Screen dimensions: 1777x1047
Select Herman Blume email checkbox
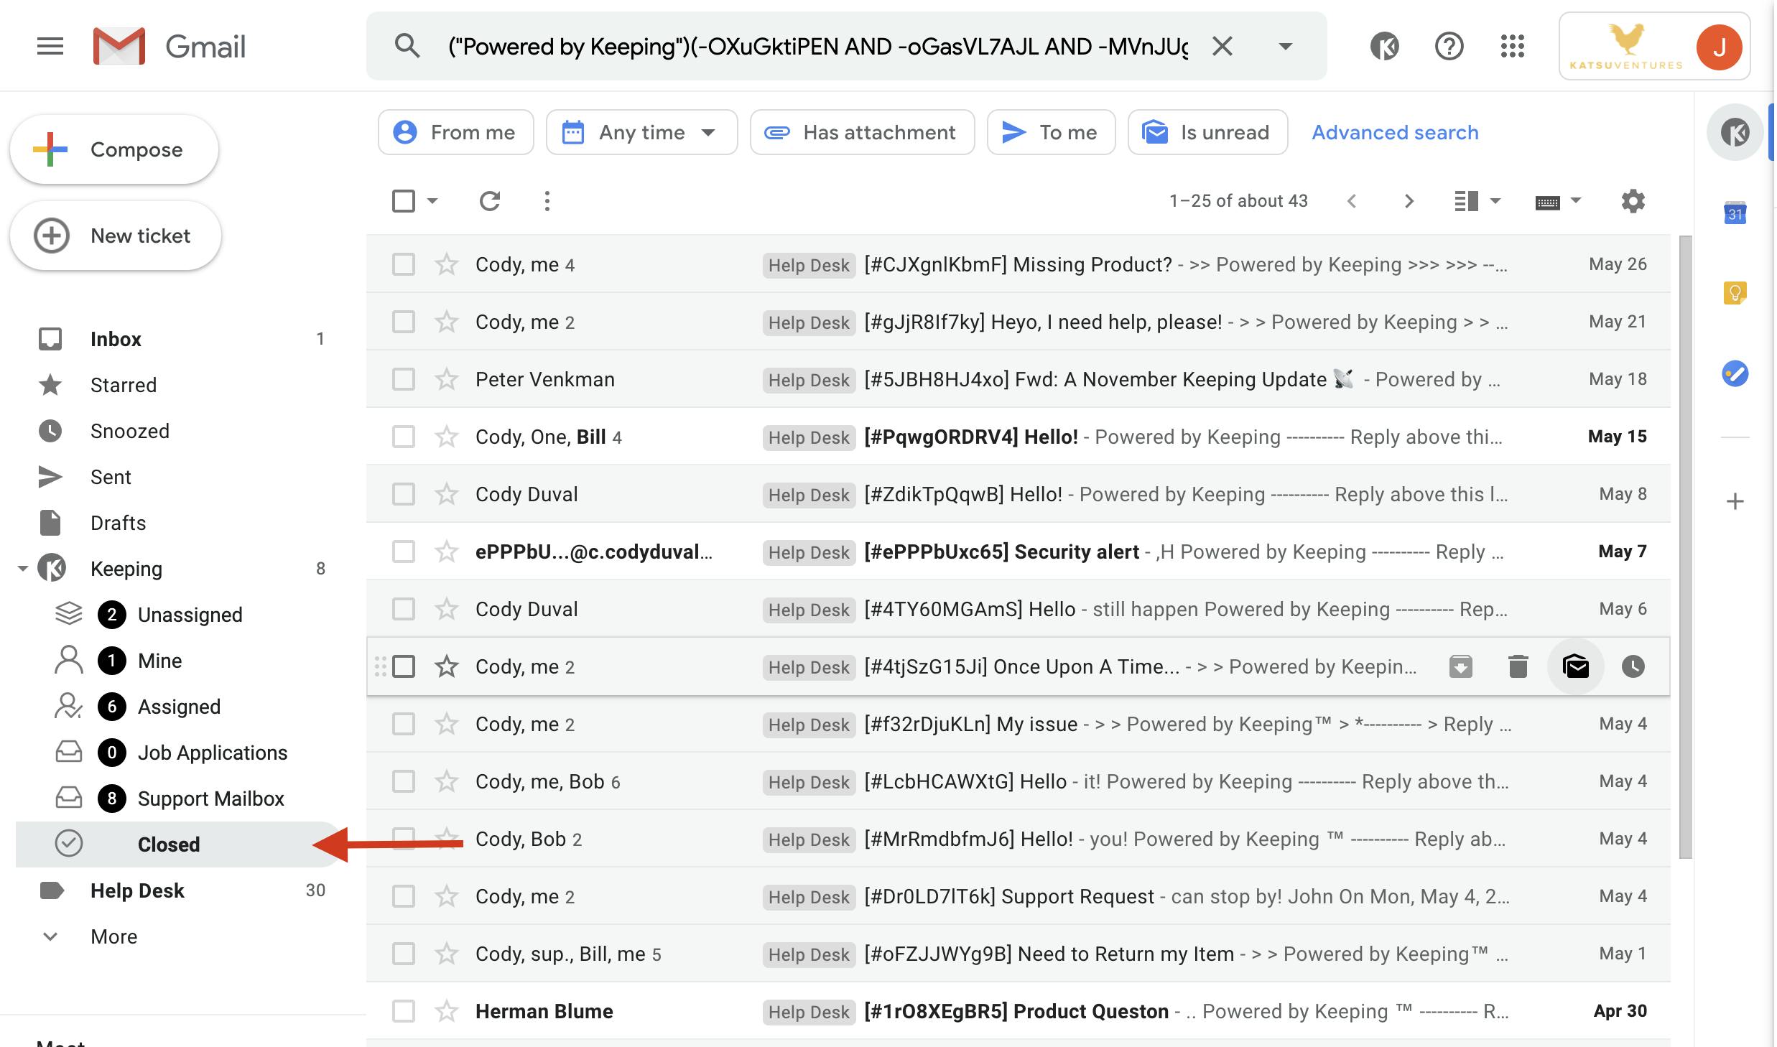404,1011
